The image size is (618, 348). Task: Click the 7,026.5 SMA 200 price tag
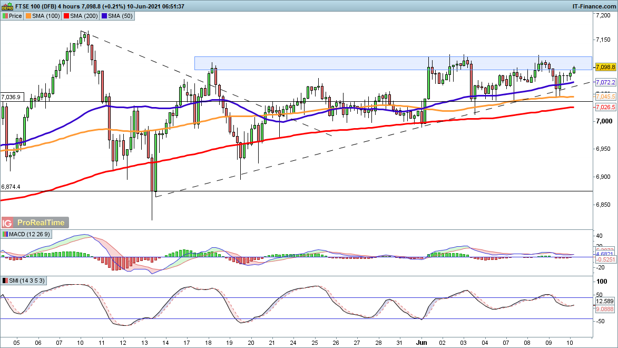tap(605, 108)
